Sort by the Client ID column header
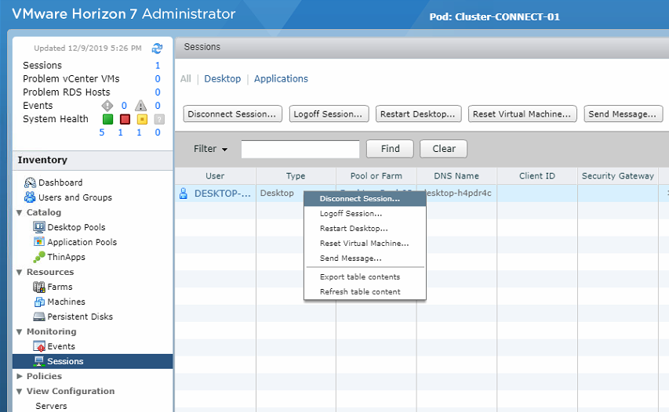 tap(537, 176)
